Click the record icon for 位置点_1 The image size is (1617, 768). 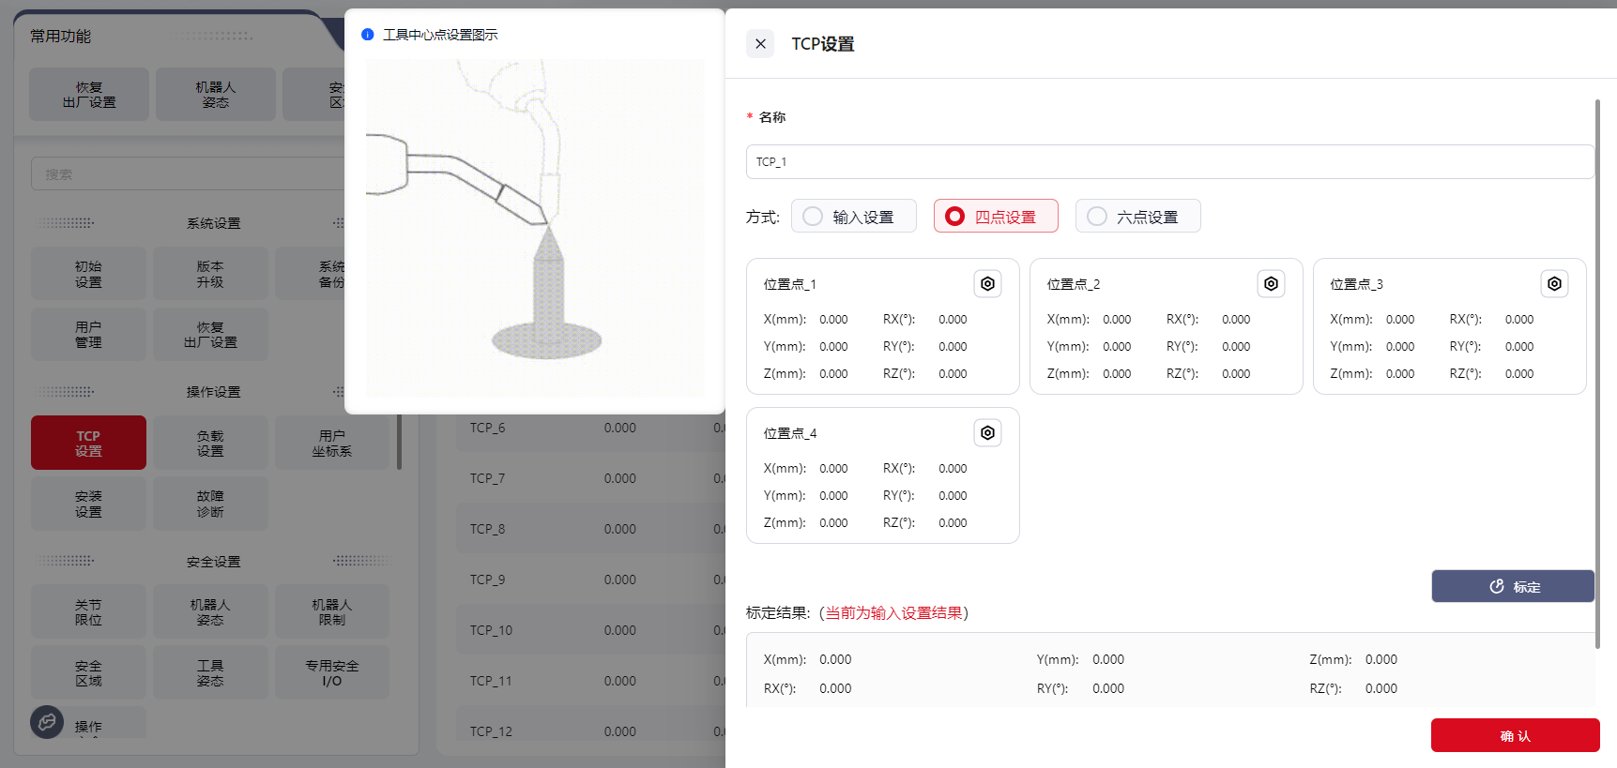987,284
